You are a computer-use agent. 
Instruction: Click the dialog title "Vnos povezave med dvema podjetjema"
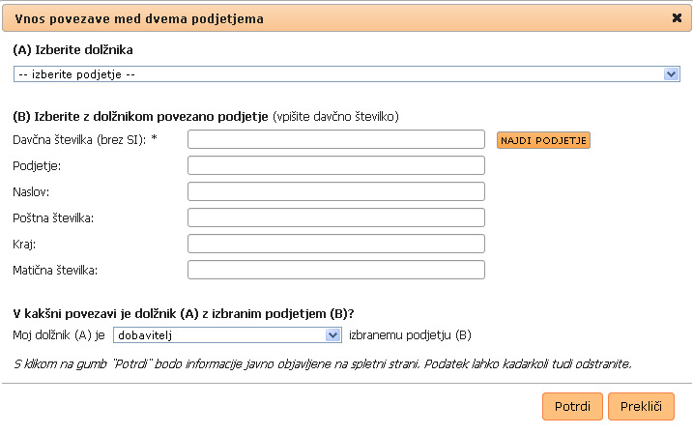(136, 18)
